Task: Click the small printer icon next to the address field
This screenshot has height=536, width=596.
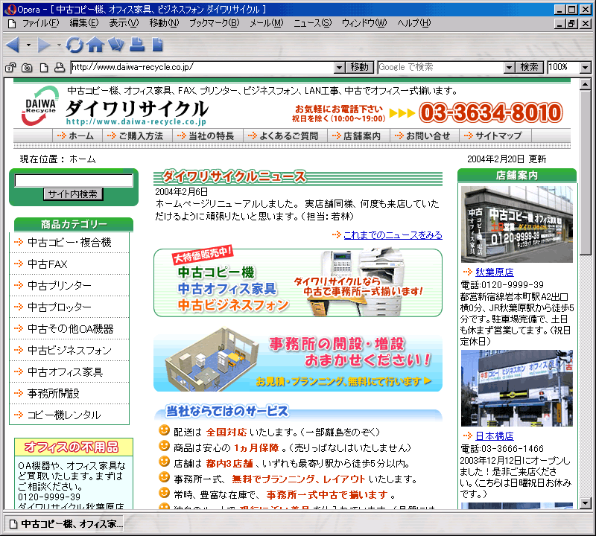Action: [60, 68]
